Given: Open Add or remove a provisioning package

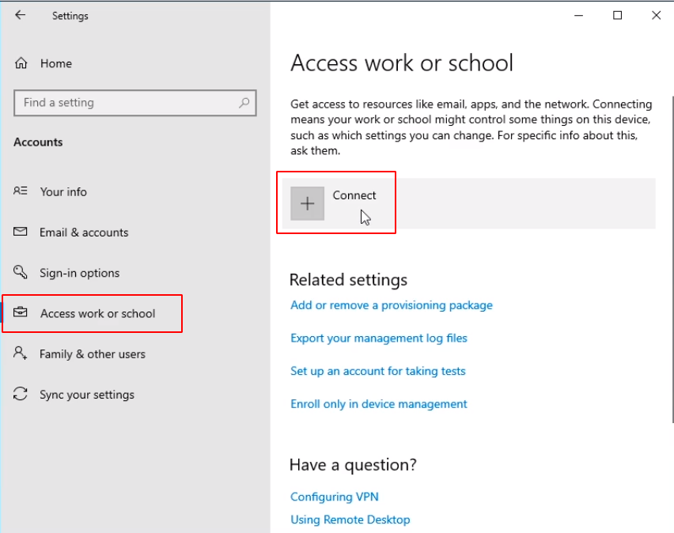Looking at the screenshot, I should coord(392,305).
